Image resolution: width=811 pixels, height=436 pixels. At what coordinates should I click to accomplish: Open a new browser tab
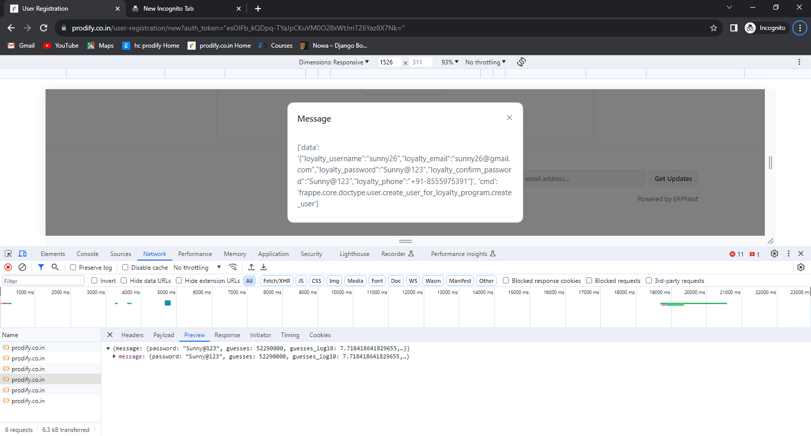[x=258, y=9]
